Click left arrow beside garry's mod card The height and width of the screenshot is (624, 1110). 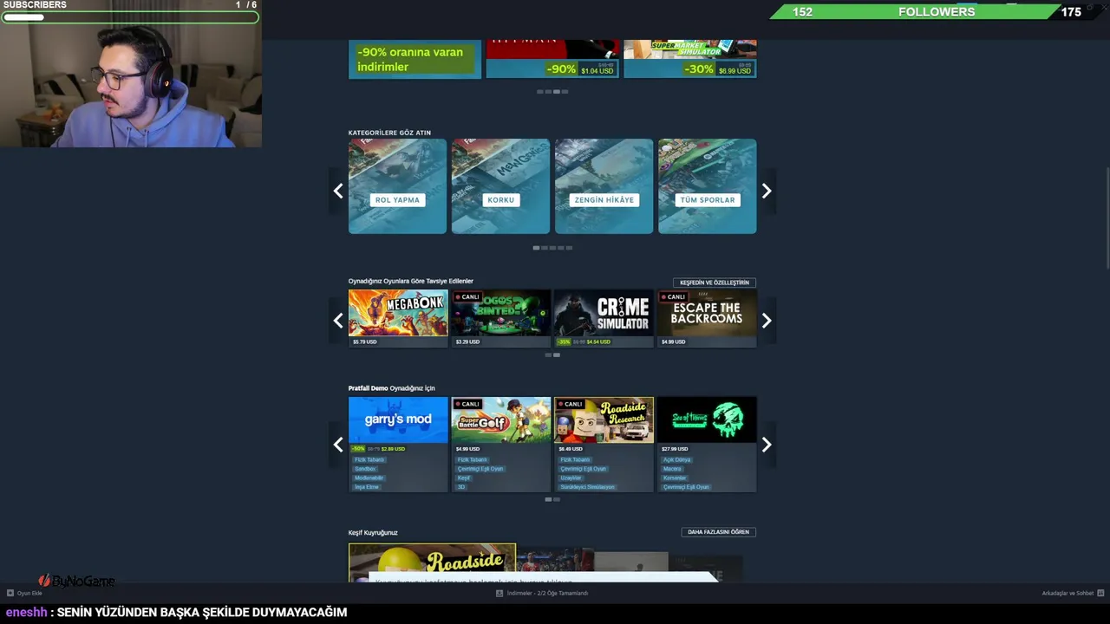(338, 445)
